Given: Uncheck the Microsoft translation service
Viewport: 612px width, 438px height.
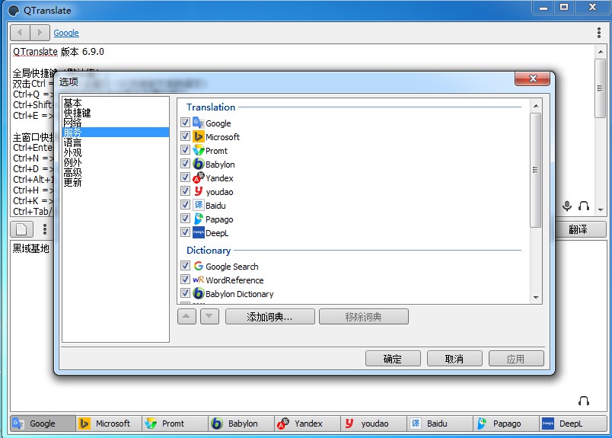Looking at the screenshot, I should tap(186, 136).
